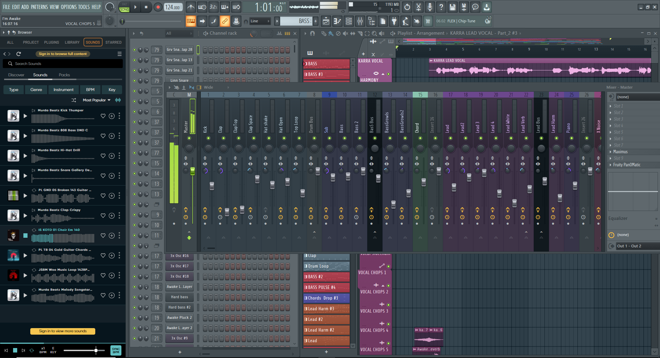This screenshot has width=660, height=358.
Task: Toggle the mute LED for the 3x Osc #16 channel
Action: (134, 256)
